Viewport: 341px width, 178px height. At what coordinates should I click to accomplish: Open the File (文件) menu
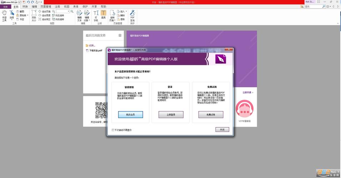[5, 7]
